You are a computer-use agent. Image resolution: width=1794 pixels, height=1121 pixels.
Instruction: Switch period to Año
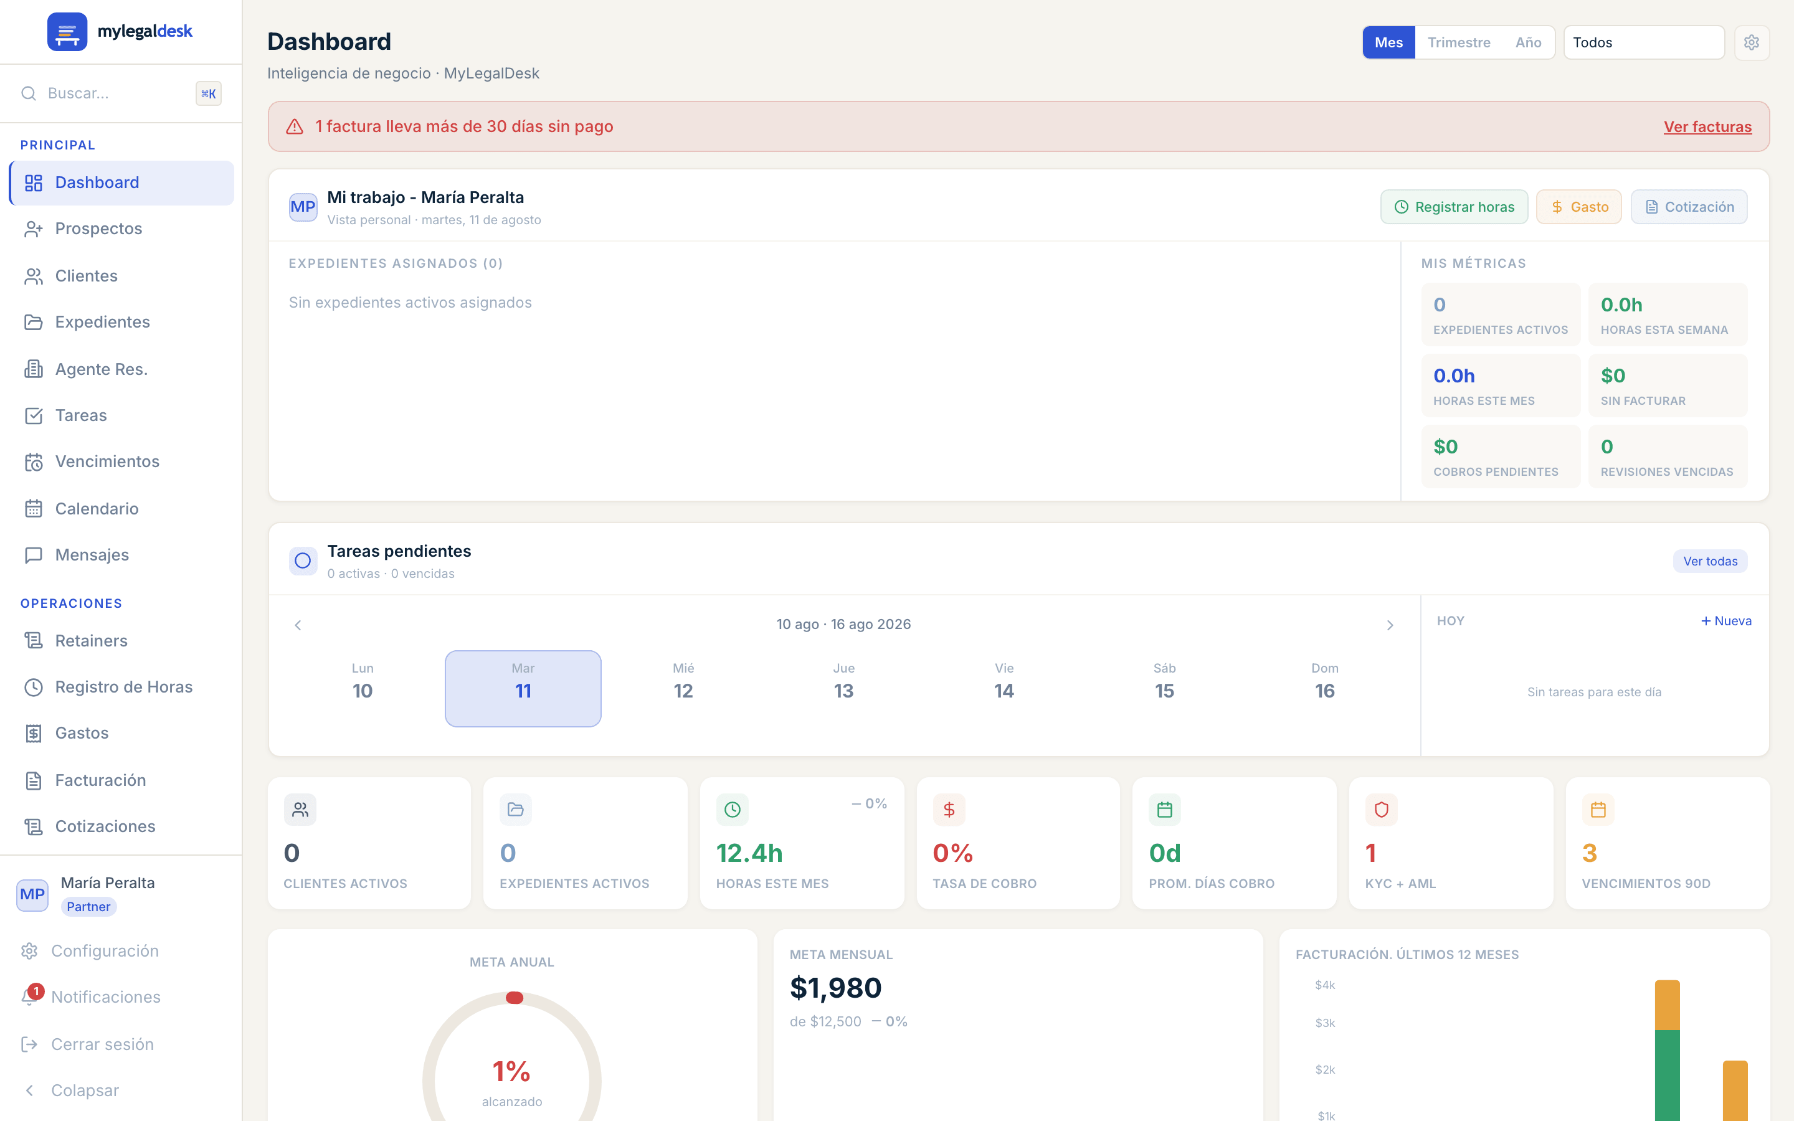(x=1528, y=42)
